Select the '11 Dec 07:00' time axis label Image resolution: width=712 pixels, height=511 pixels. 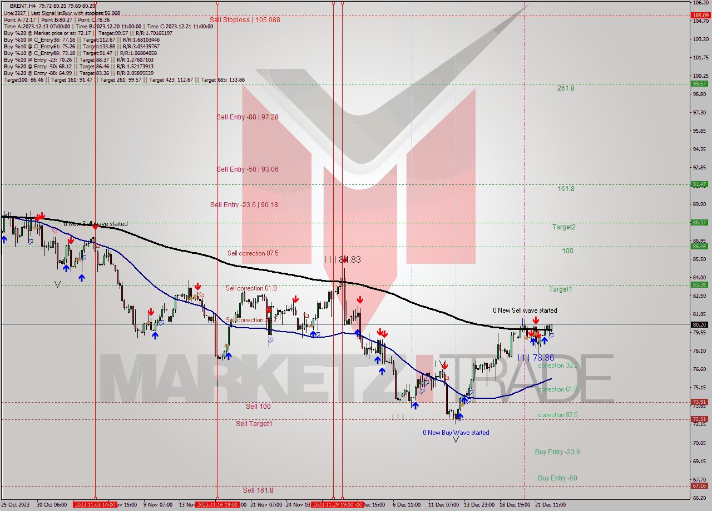click(443, 505)
